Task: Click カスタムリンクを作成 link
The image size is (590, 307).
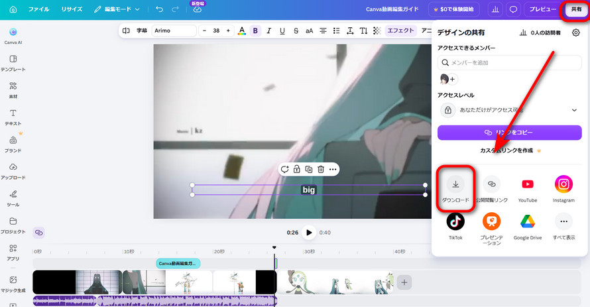Action: pos(510,151)
